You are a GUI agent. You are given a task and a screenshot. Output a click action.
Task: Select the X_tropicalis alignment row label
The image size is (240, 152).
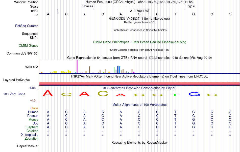(30, 135)
